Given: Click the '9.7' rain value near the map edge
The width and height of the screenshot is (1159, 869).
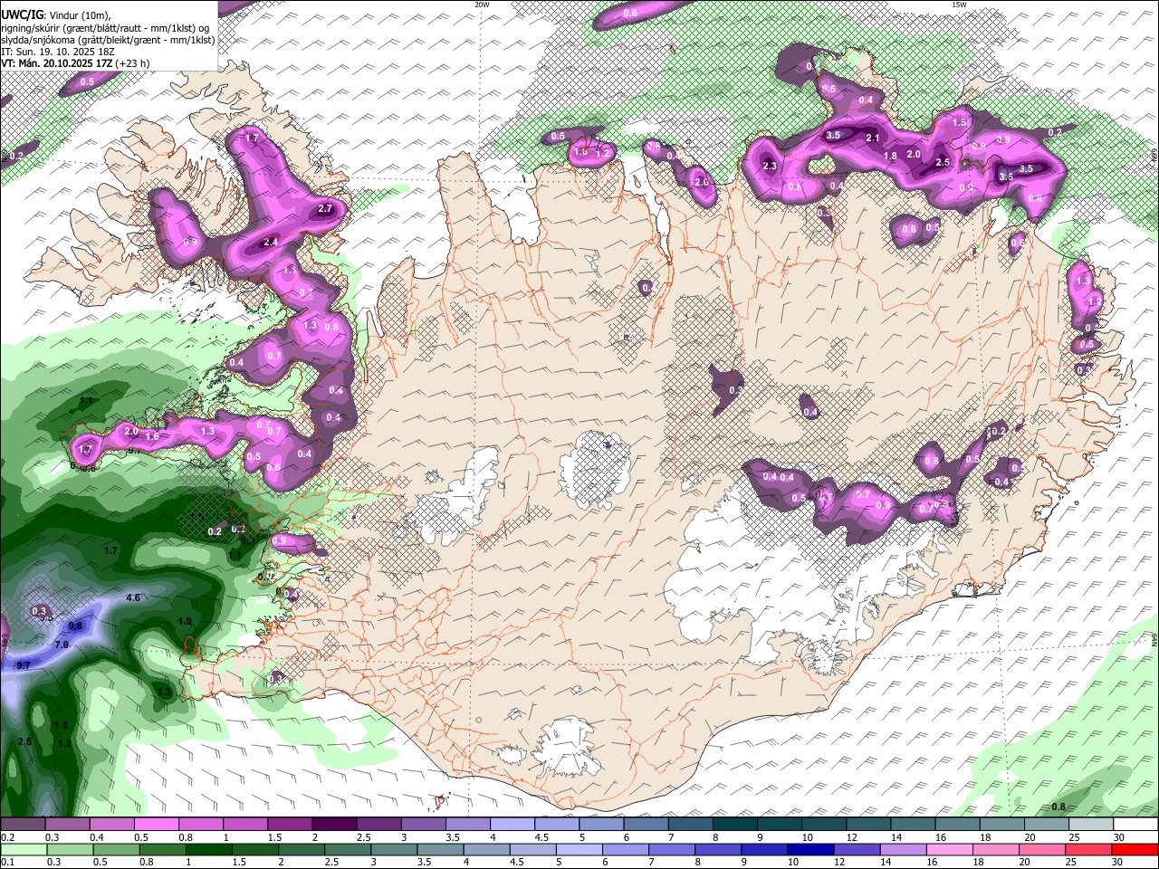Looking at the screenshot, I should click(24, 665).
